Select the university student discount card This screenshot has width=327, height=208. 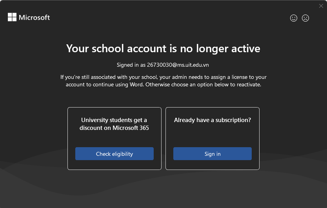tap(114, 139)
